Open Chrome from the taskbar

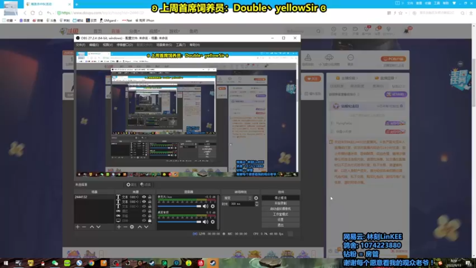tap(92, 263)
